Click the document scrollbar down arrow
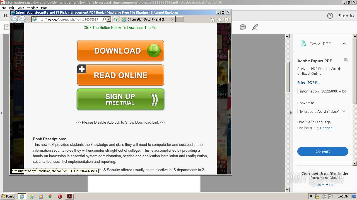357x200 pixels. (287, 190)
